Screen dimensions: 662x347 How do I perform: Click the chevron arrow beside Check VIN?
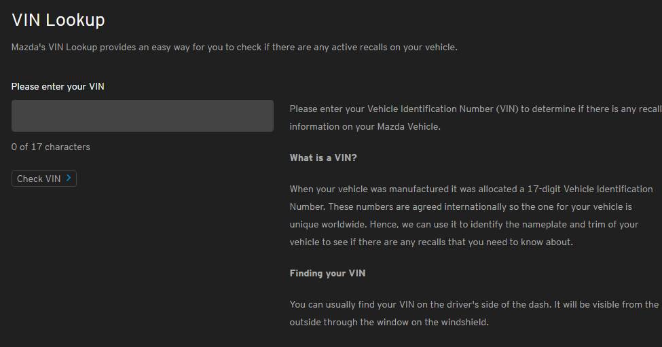click(69, 179)
